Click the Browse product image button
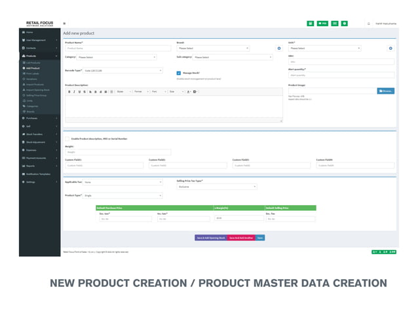 point(386,91)
